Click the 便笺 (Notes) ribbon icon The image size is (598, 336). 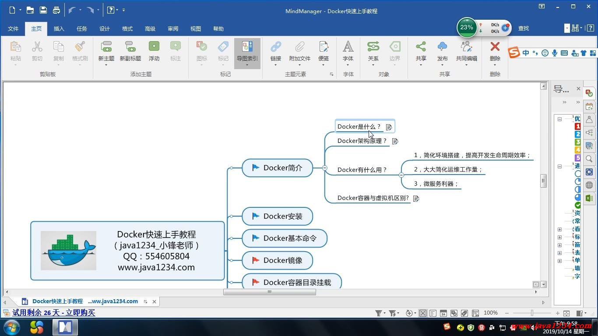[x=324, y=46]
